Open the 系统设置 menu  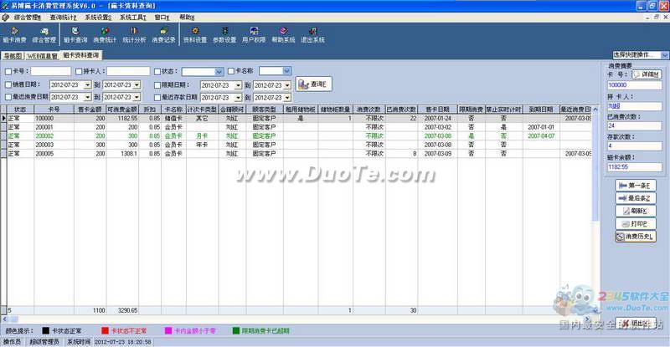tap(97, 17)
